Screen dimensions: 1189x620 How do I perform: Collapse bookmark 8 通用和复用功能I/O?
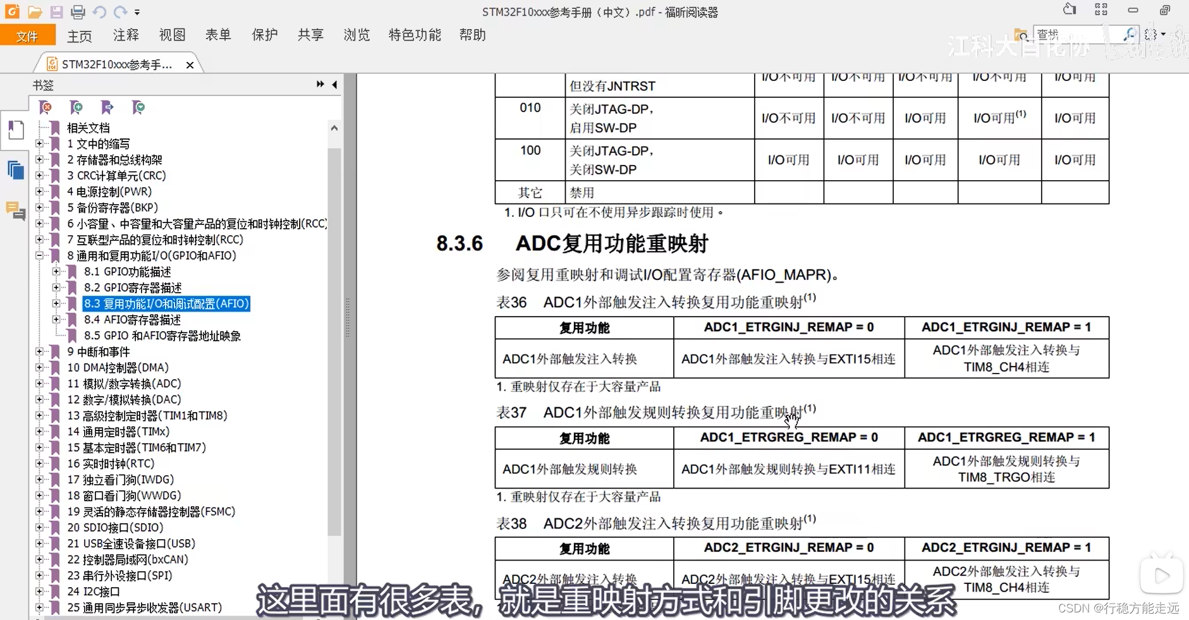40,255
